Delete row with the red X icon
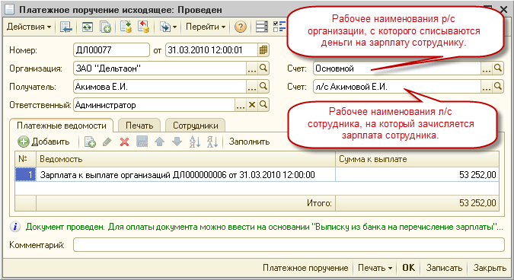 coord(125,142)
